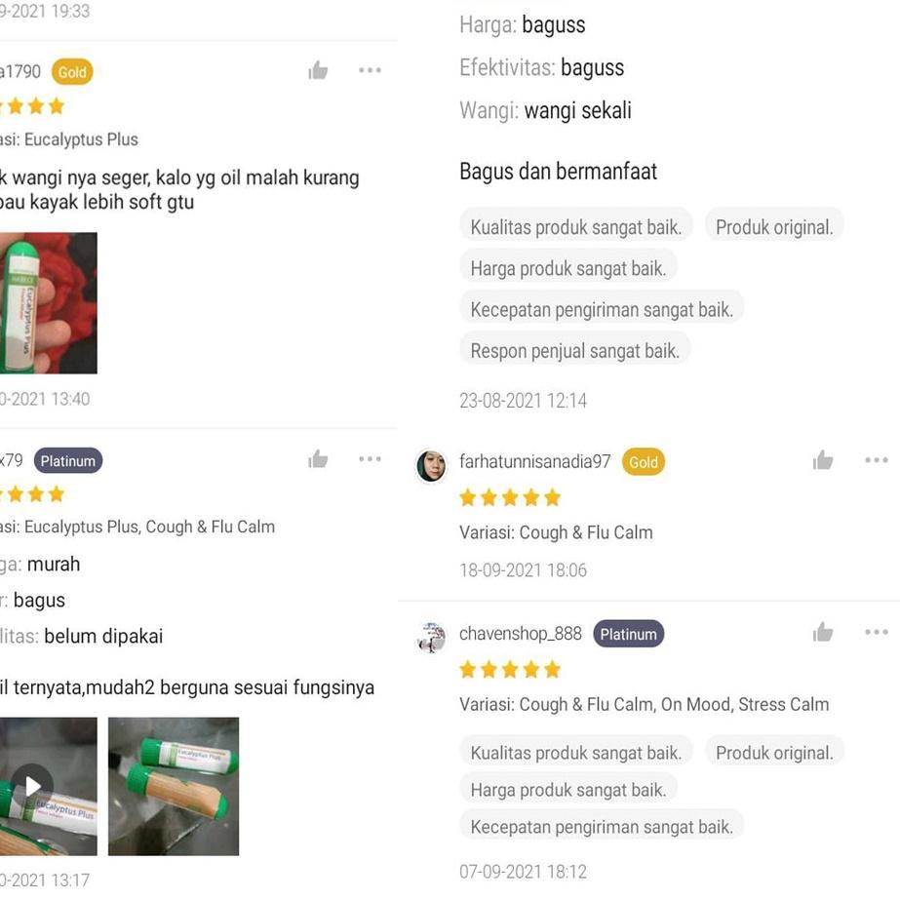
Task: Open farhatunnisanadia97 username link
Action: (x=535, y=461)
